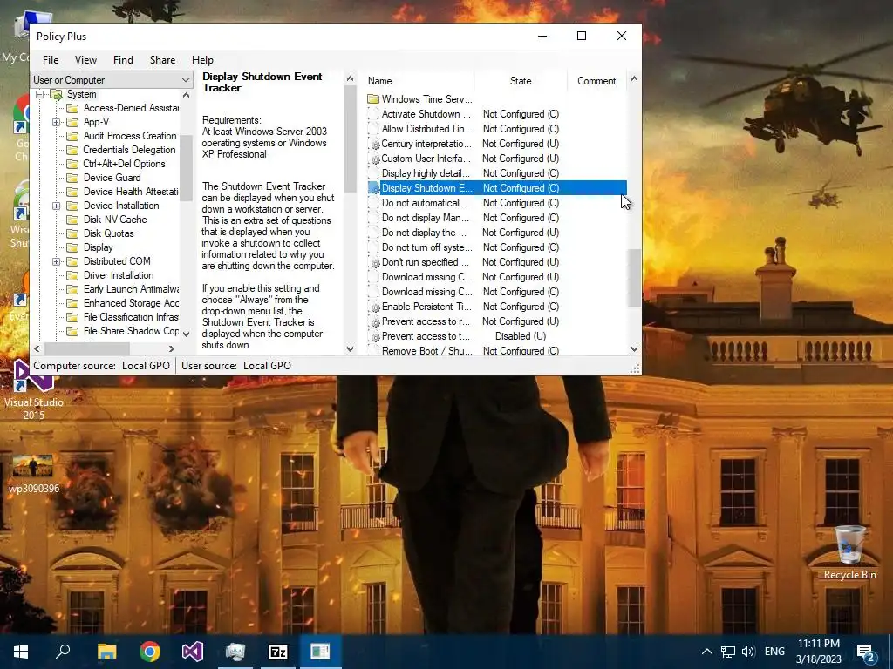Open the volume control in tray
The image size is (893, 669).
click(x=748, y=652)
